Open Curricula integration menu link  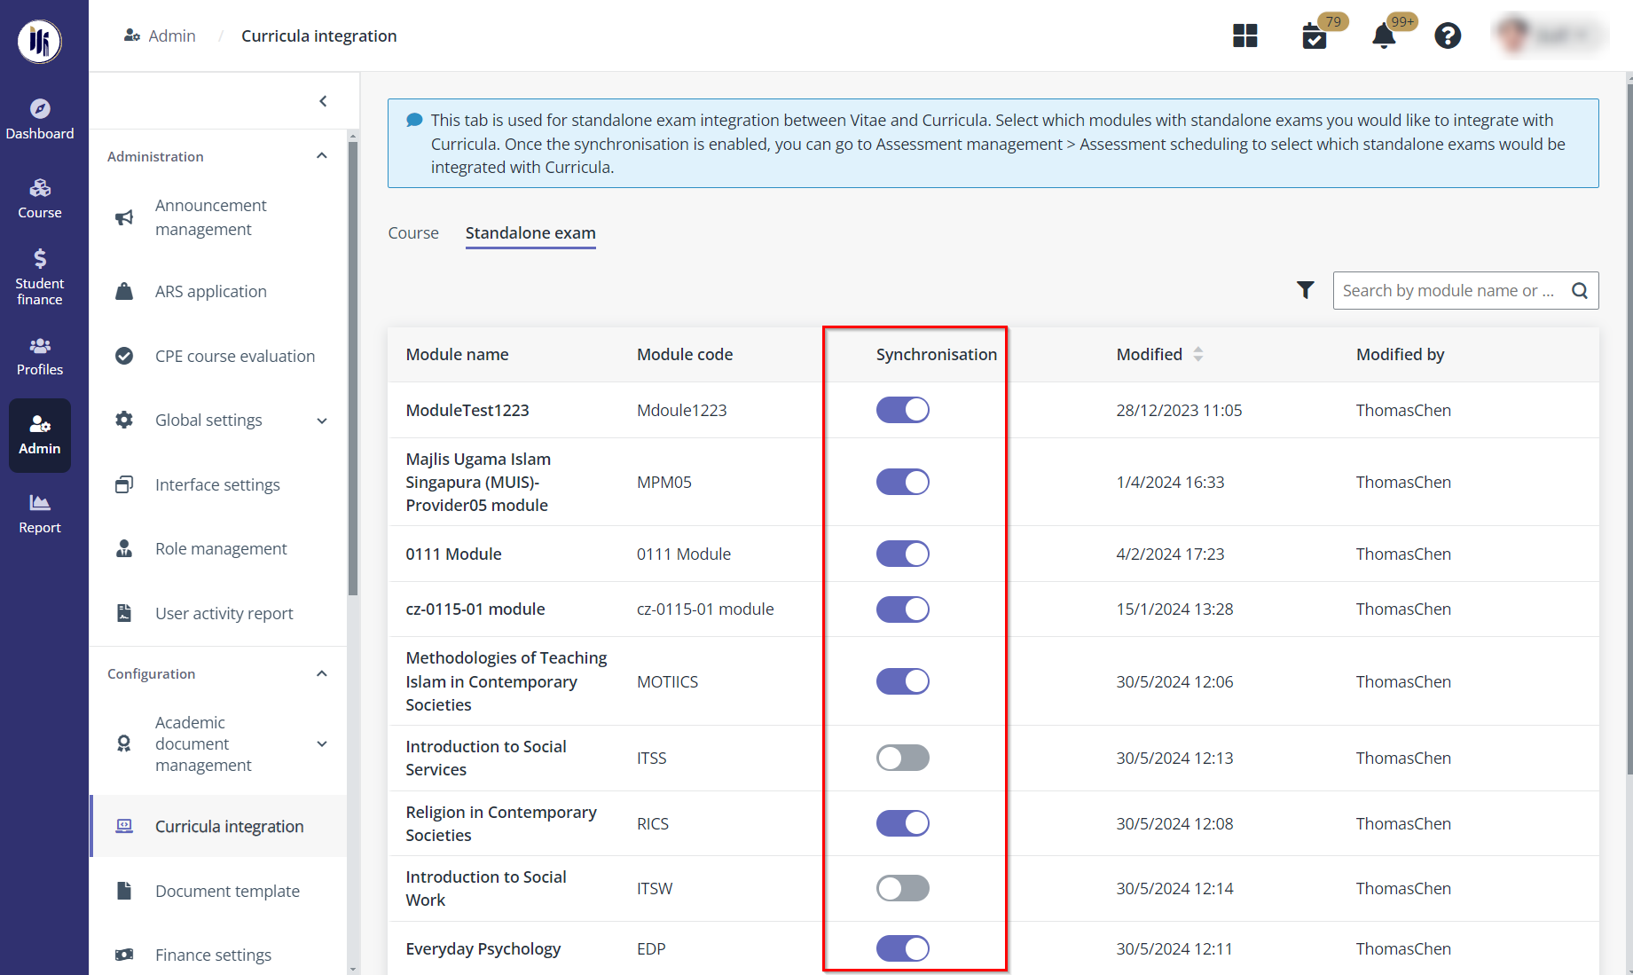(x=218, y=826)
